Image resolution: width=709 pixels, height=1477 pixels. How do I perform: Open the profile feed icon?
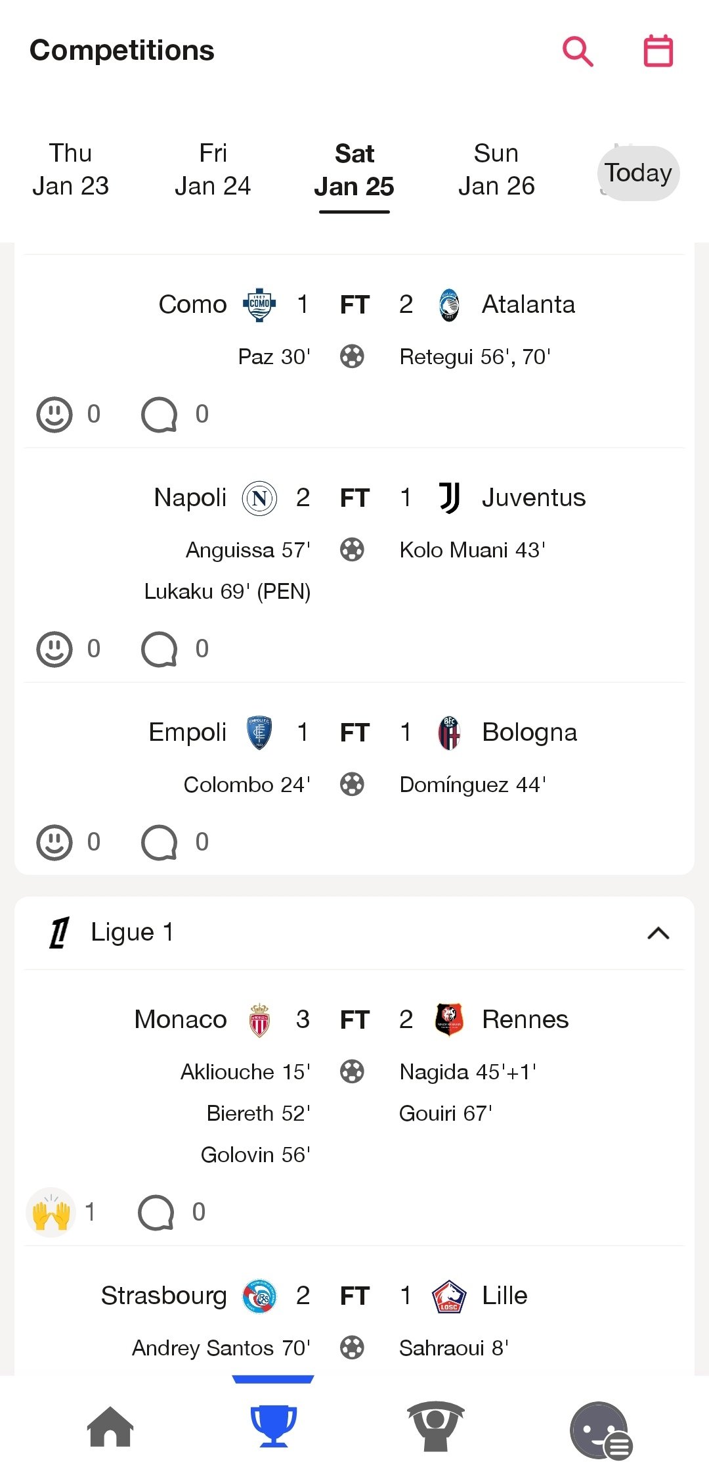[x=601, y=1430]
